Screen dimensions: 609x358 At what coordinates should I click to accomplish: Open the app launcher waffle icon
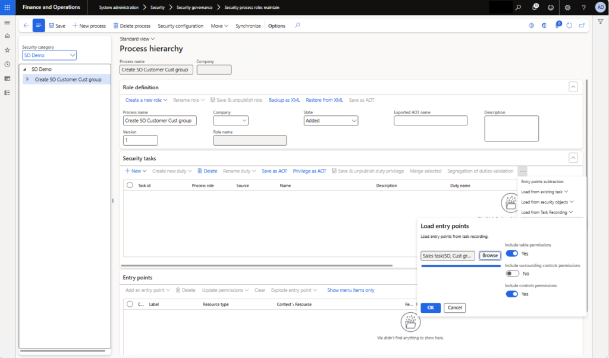(7, 7)
